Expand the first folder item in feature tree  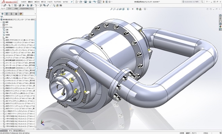[x=1, y=22]
